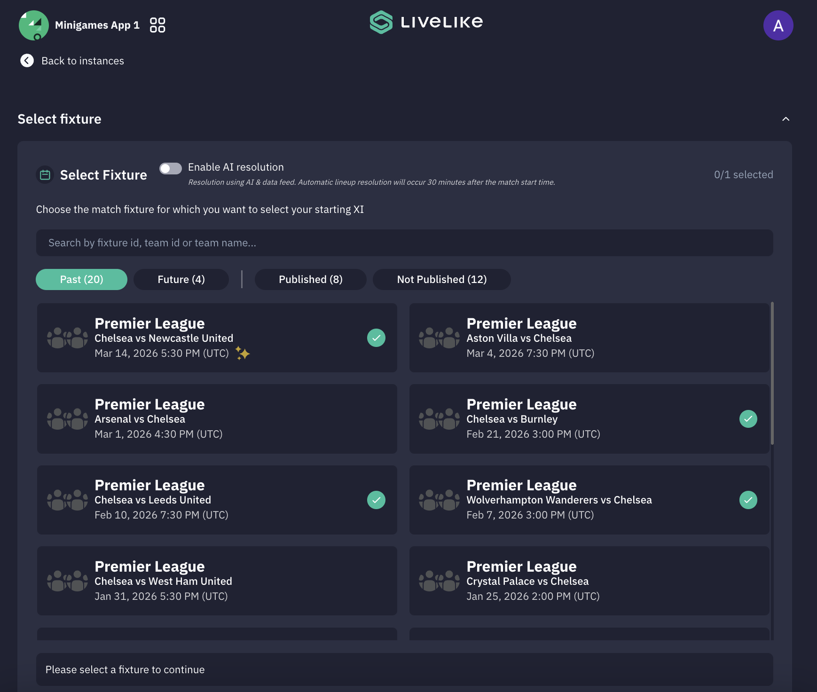This screenshot has height=692, width=817.
Task: Click team icon of Aston Villa vs Chelsea
Action: 439,338
